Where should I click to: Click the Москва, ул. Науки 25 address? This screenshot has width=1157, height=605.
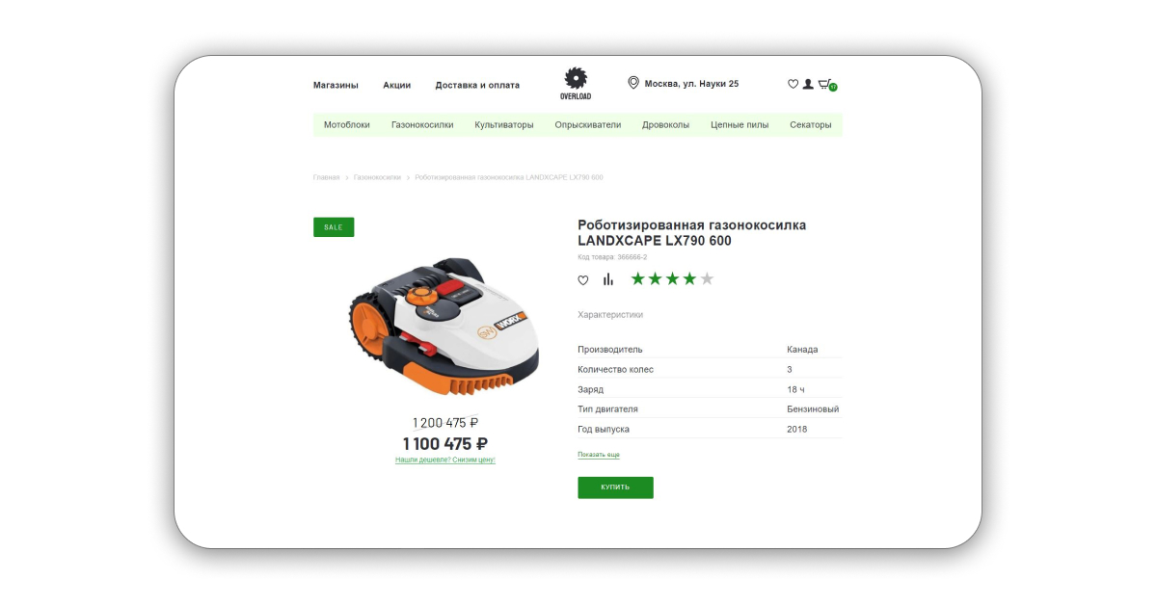coord(691,84)
